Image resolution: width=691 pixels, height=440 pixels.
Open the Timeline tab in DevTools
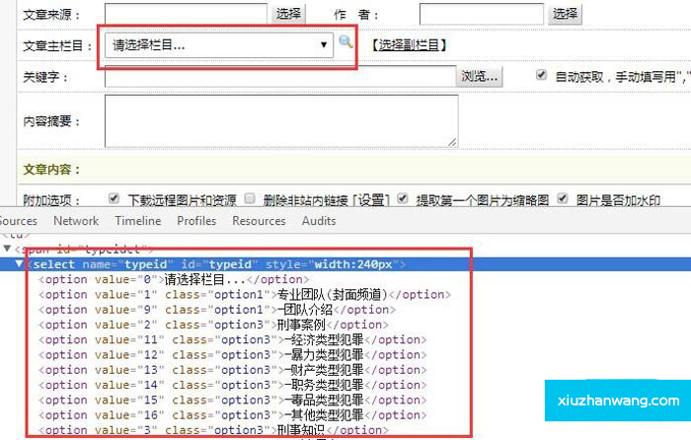tap(137, 221)
